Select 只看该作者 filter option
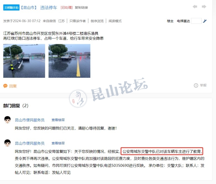 coord(78,21)
